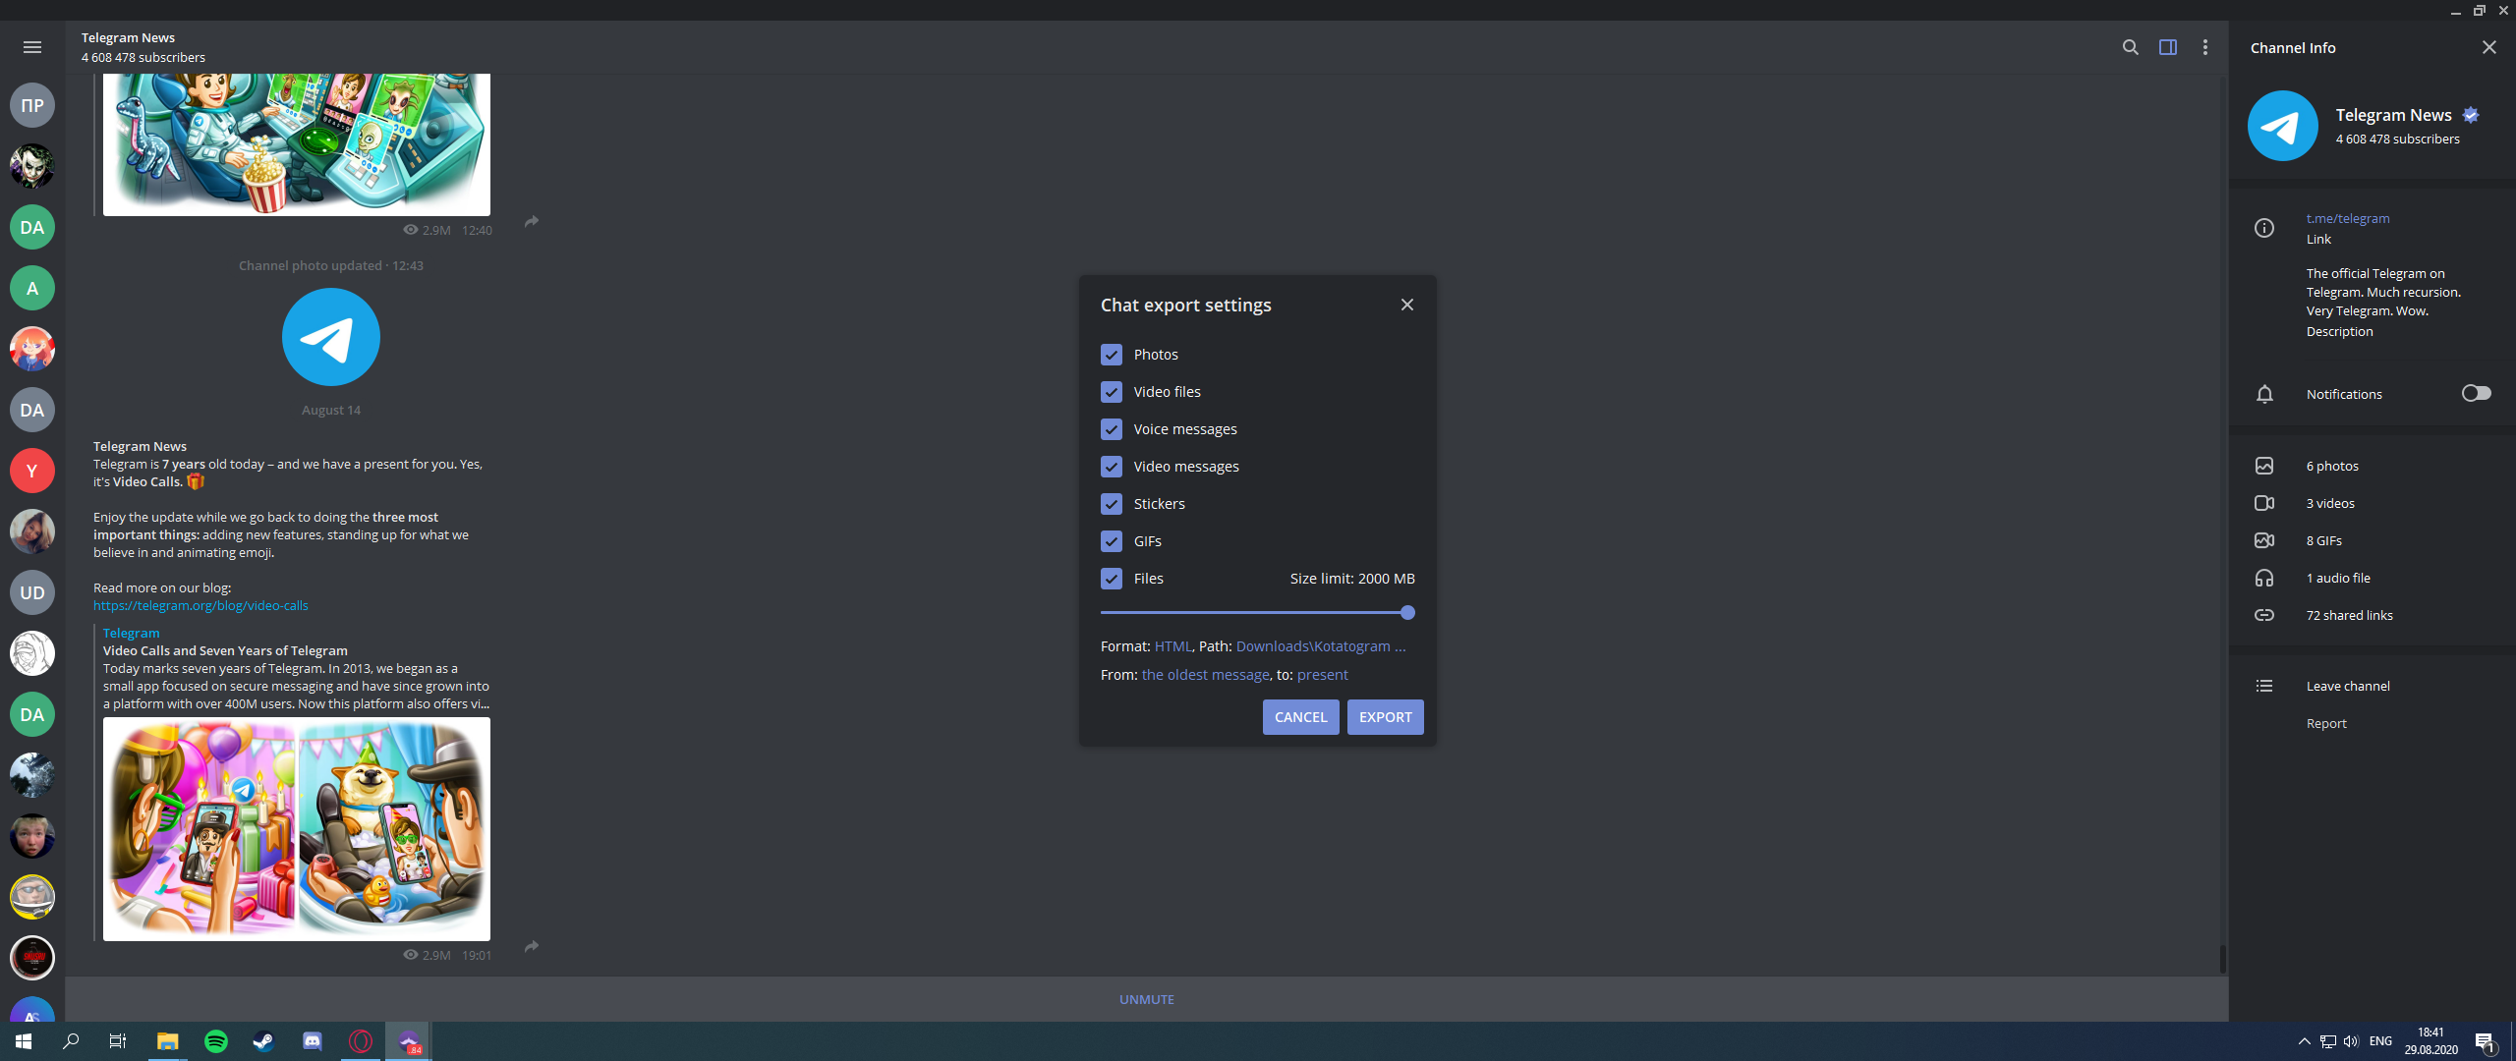Open the Windows Start menu
2516x1061 pixels.
point(24,1041)
